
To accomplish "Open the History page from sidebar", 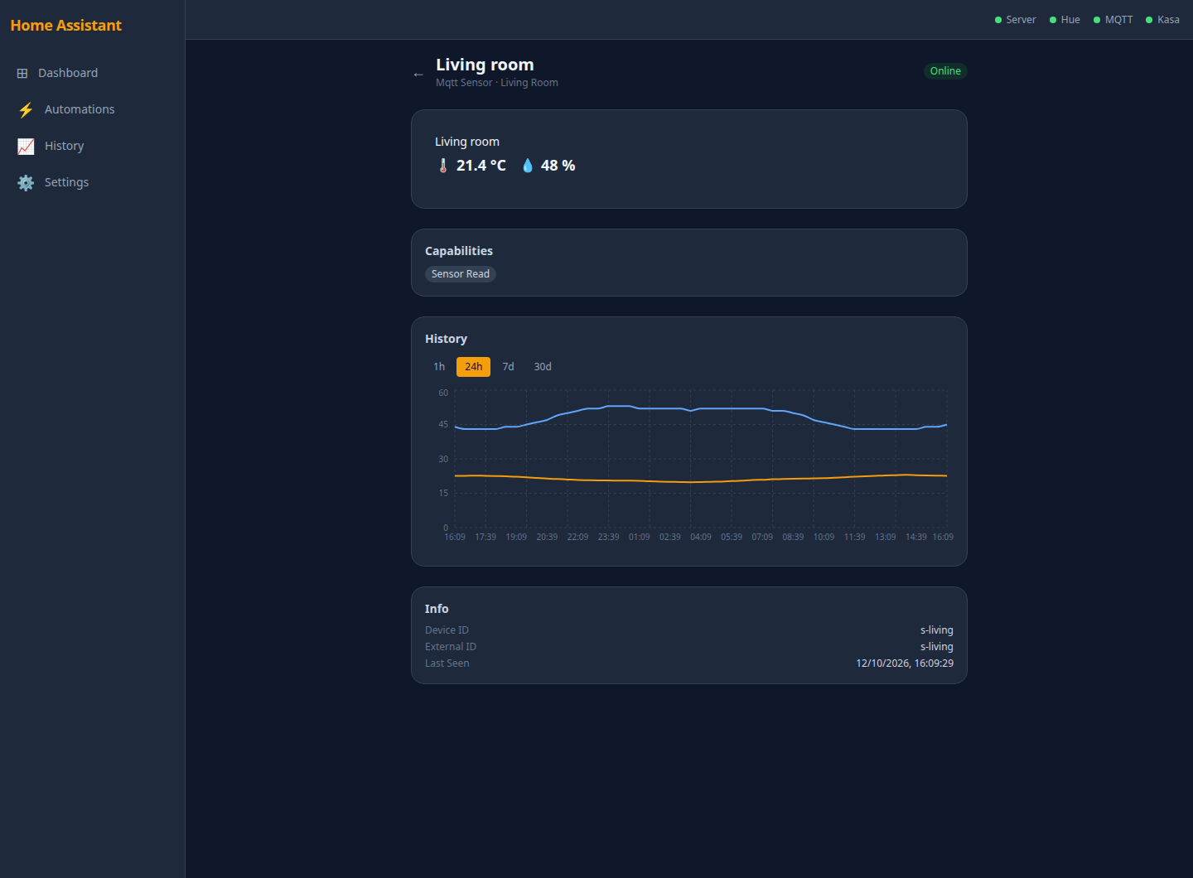I will pyautogui.click(x=92, y=146).
